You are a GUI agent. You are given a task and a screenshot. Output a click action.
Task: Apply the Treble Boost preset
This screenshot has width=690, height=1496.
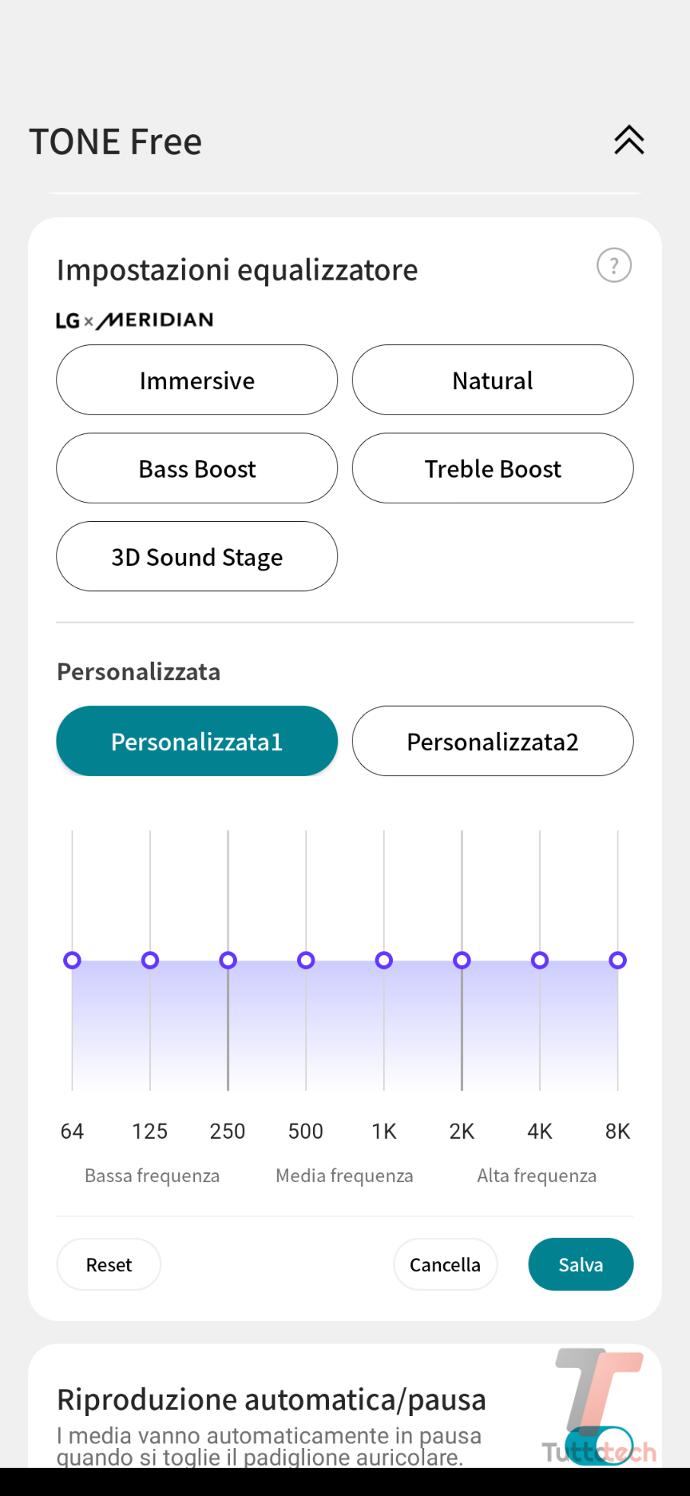(x=493, y=468)
